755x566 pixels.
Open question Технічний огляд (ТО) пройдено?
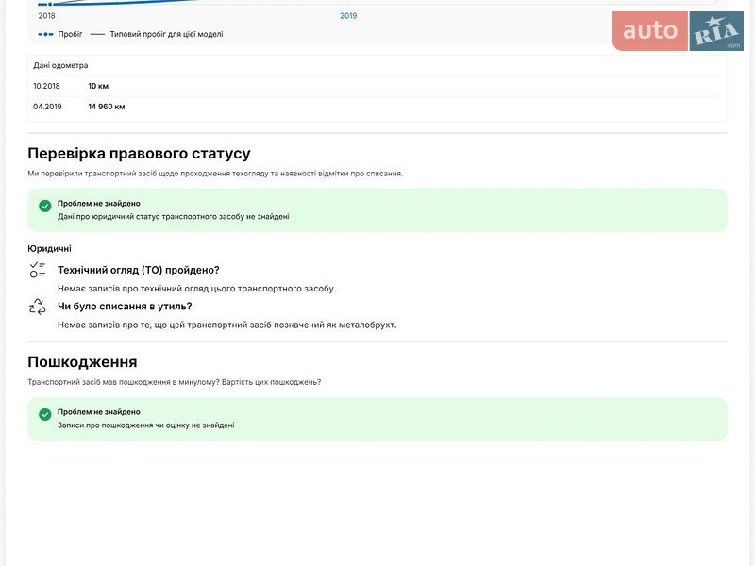point(138,270)
